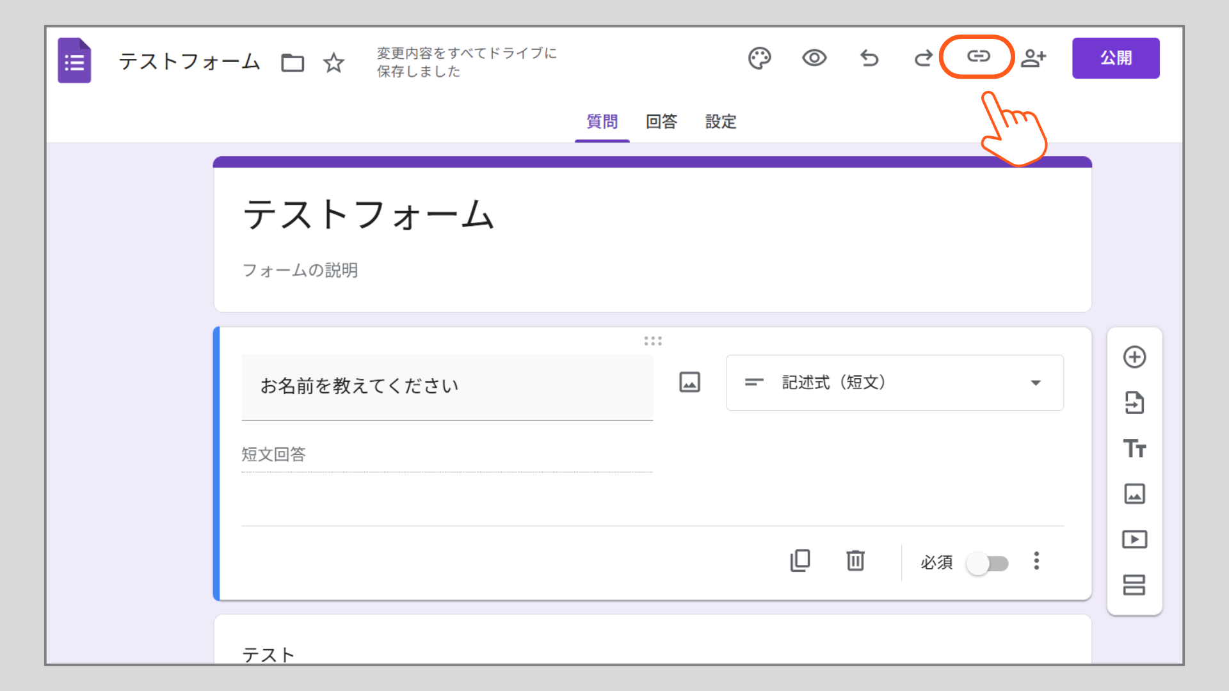Image resolution: width=1229 pixels, height=691 pixels.
Task: Open the 記述式（短文）question type dropdown
Action: point(894,383)
